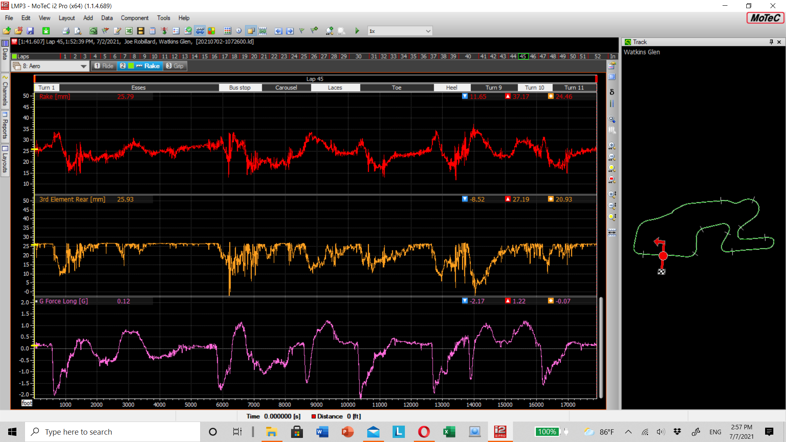Screen dimensions: 786x442
Task: Open a new log file
Action: (7, 31)
